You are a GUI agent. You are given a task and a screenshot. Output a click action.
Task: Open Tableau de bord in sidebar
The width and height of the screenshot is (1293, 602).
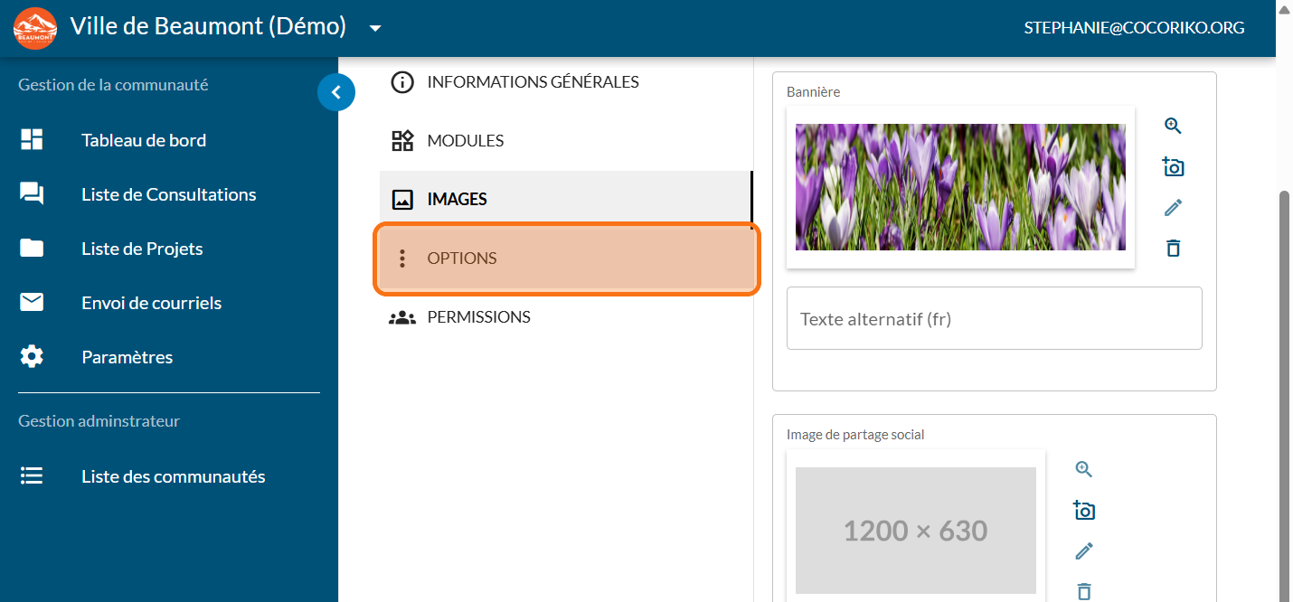click(x=143, y=140)
